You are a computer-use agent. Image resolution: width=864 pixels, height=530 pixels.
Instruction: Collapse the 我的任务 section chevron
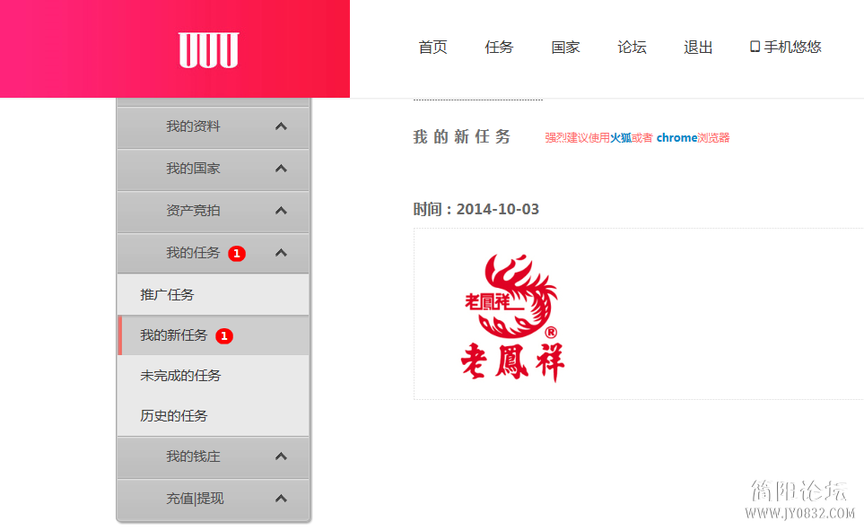[x=281, y=252]
